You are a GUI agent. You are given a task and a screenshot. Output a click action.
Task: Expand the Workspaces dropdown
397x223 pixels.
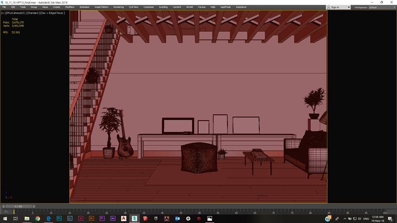coord(380,7)
